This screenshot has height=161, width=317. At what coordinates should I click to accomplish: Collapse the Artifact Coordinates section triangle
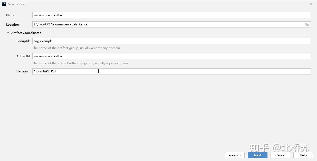8,33
